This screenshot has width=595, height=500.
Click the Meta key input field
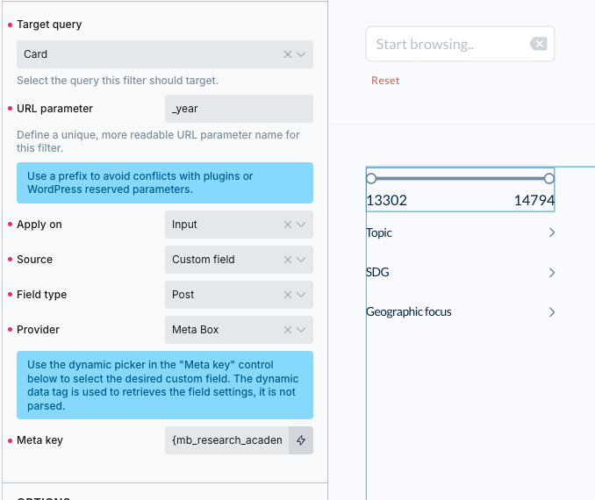(227, 440)
